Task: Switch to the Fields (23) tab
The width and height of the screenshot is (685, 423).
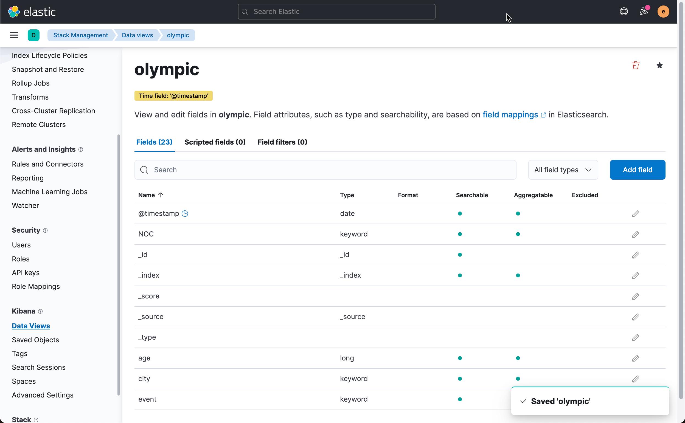Action: pyautogui.click(x=154, y=142)
